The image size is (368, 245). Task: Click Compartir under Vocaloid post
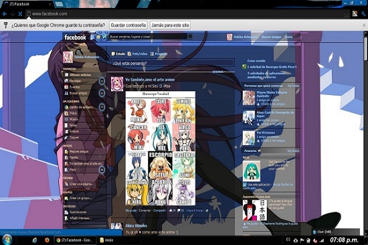[x=159, y=210]
